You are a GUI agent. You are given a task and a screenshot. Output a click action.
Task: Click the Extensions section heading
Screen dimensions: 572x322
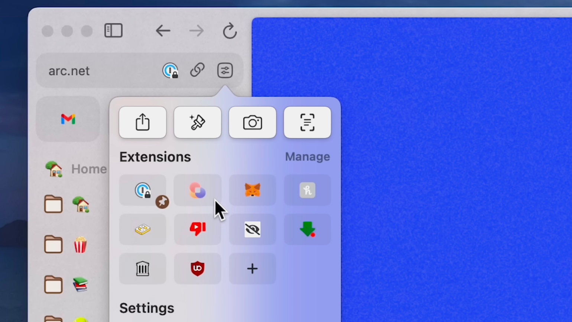point(155,157)
